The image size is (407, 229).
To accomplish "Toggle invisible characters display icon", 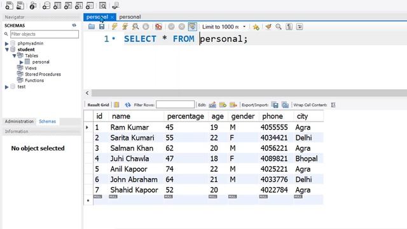I will click(289, 27).
